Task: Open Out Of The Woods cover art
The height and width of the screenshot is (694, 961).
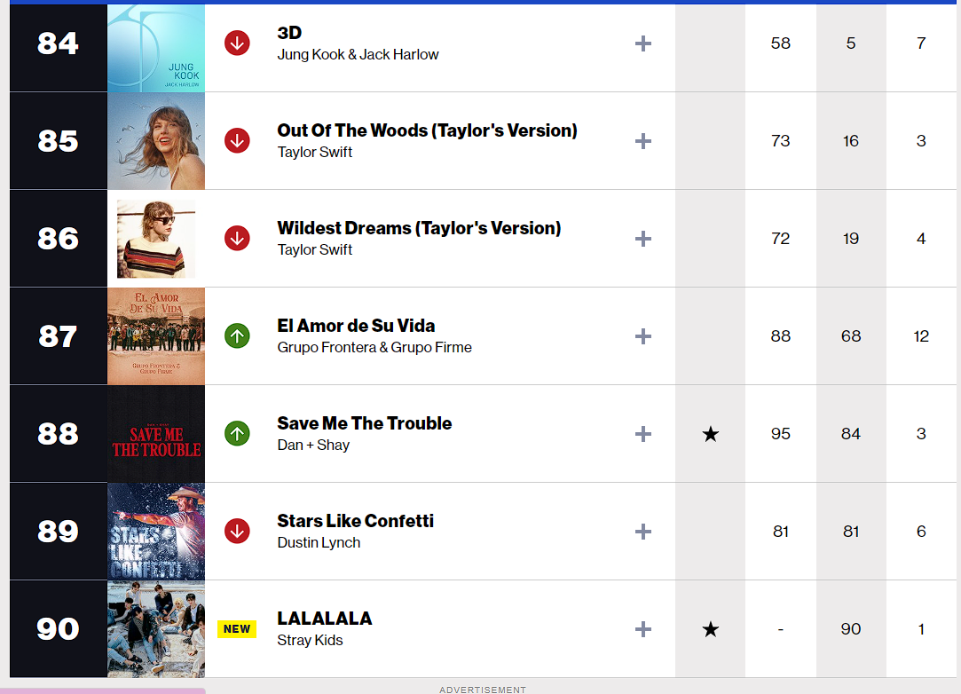Action: [x=156, y=141]
